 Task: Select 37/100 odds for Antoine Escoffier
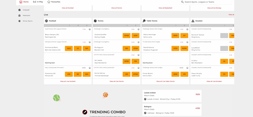tap(126, 36)
